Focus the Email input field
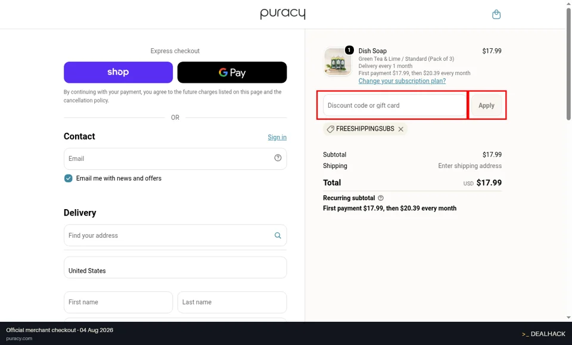The width and height of the screenshot is (572, 345). point(175,158)
